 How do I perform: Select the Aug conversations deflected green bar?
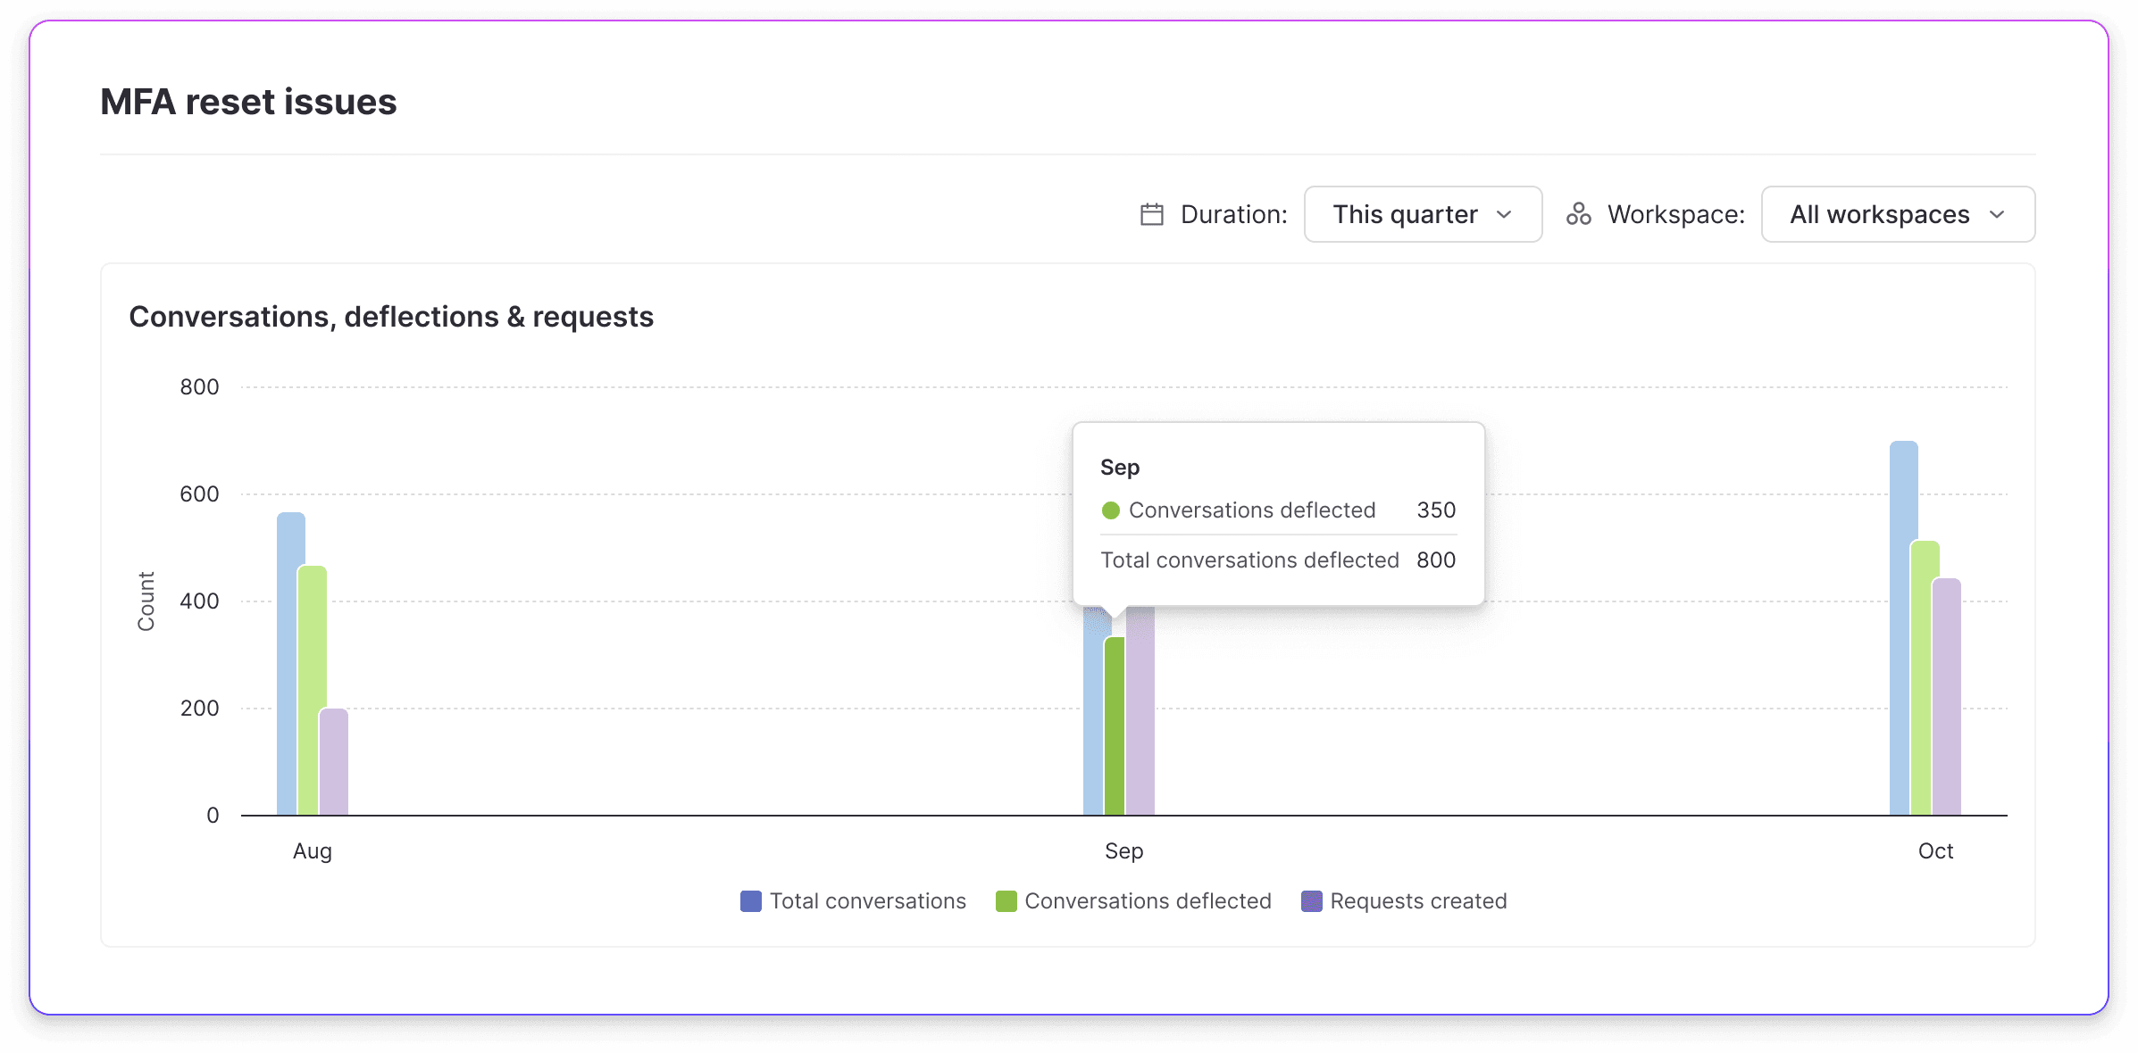[312, 691]
